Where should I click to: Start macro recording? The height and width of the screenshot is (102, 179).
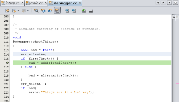point(84,11)
